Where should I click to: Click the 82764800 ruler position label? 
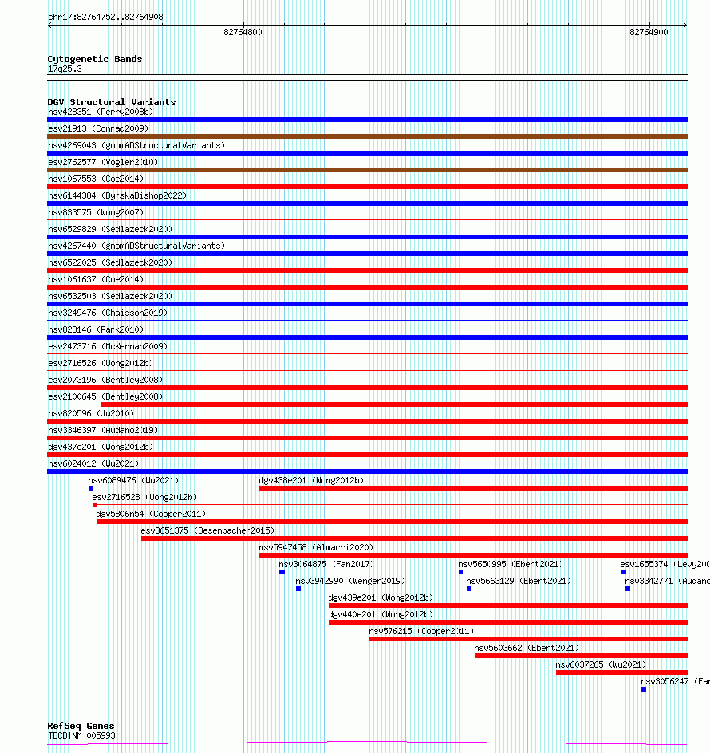pyautogui.click(x=243, y=32)
